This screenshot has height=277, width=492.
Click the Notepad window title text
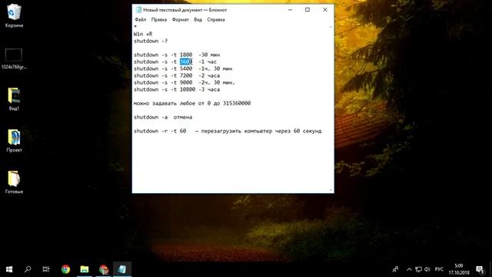point(184,10)
